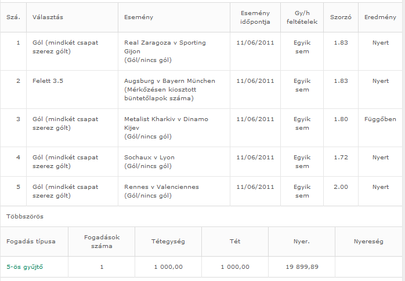Select the Tétegység value 1 000,00
This screenshot has height=281, width=405.
[x=168, y=267]
